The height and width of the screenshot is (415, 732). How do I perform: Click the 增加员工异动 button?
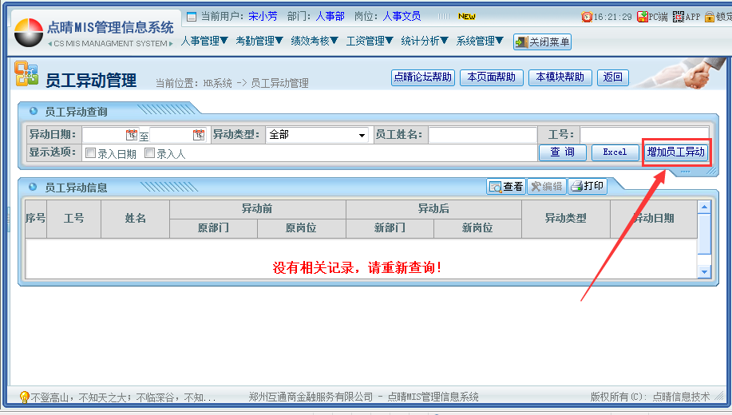click(x=675, y=152)
